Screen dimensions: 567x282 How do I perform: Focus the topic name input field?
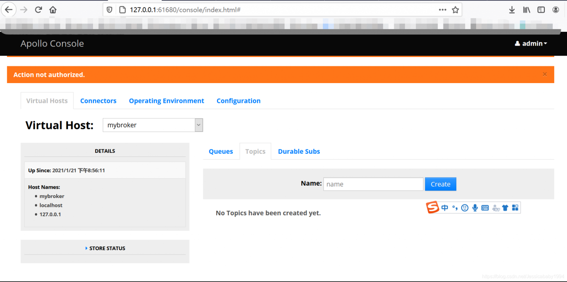[x=373, y=184]
